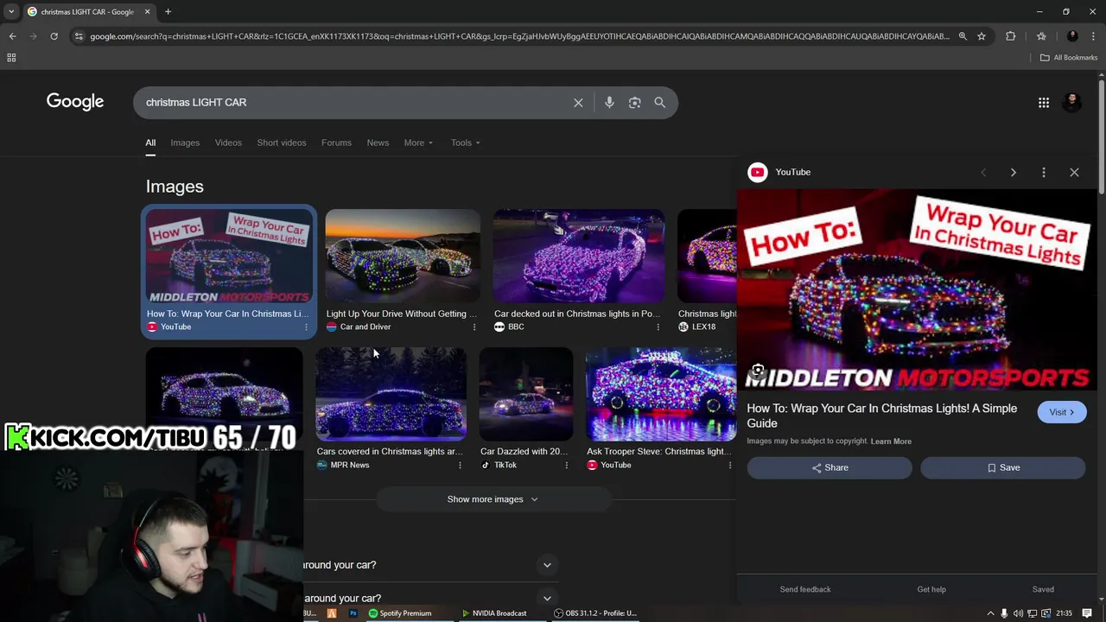
Task: Open Spotify Premium in the taskbar
Action: click(x=399, y=613)
